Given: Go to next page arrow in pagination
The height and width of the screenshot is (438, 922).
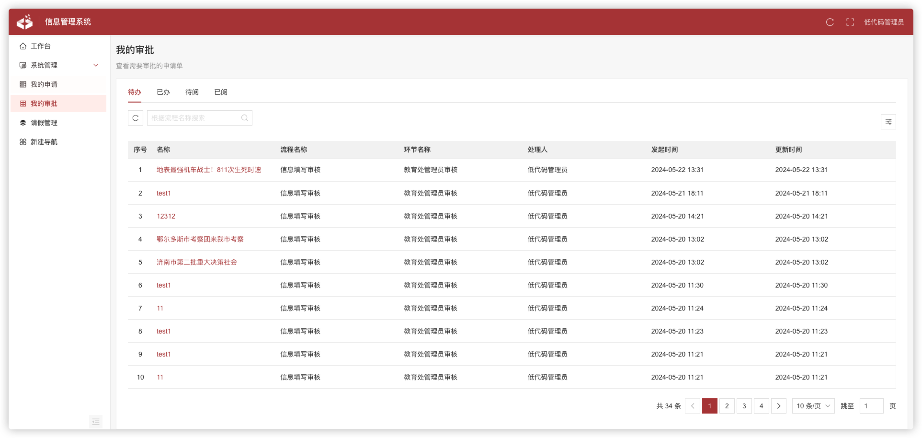Looking at the screenshot, I should 778,406.
